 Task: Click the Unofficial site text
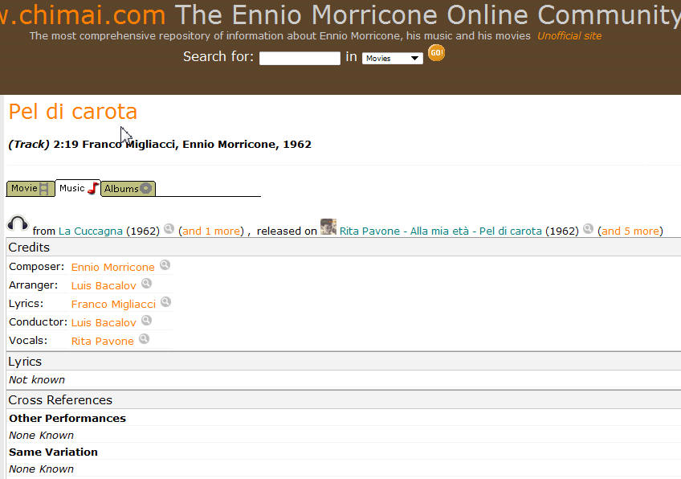pos(569,36)
